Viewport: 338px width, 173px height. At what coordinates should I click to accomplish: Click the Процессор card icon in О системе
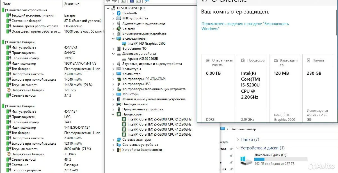pos(243,60)
